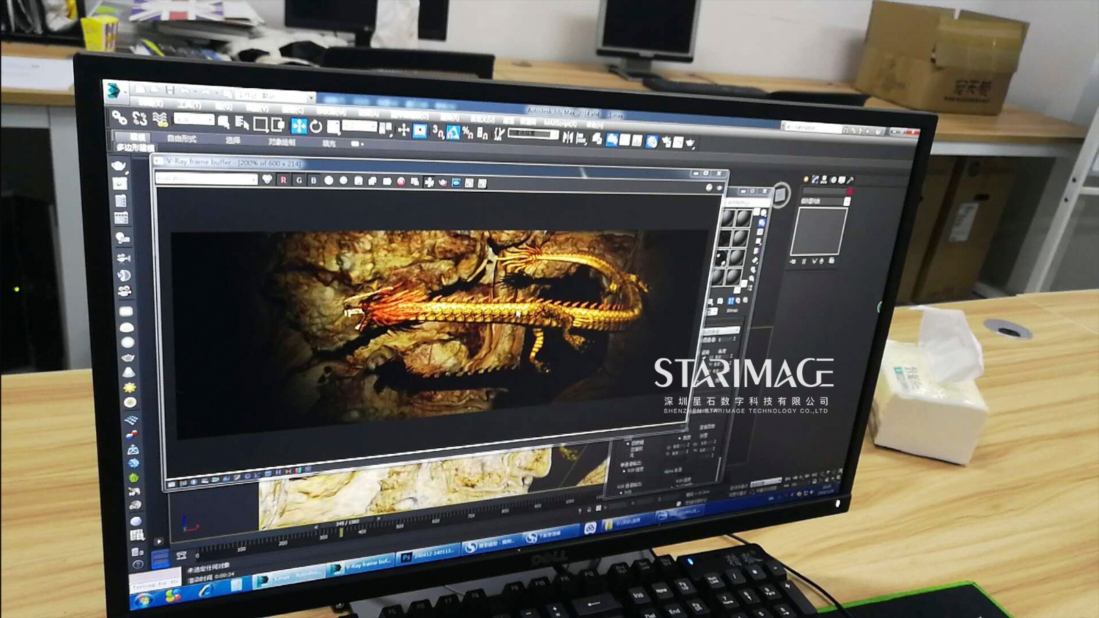Click the ViewCube icon beside Material Editor
The height and width of the screenshot is (618, 1099).
coord(780,195)
